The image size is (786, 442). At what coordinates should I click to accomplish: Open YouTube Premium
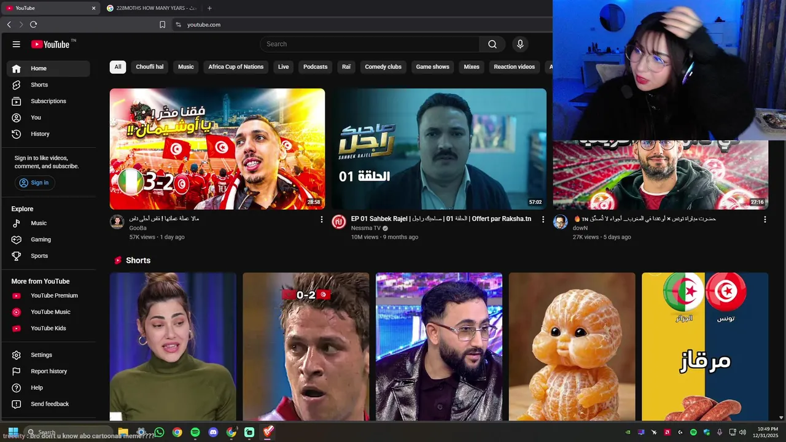(48, 295)
